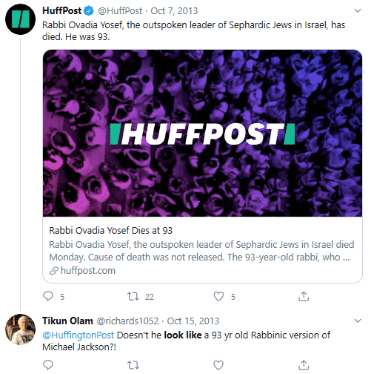Viewport: 371px width, 374px height.
Task: Open Tikun Olam profile picture
Action: coord(20,329)
